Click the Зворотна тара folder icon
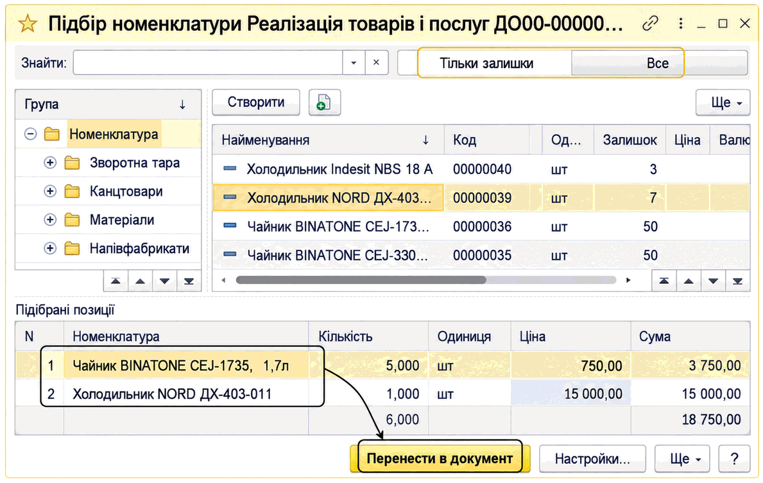 (72, 162)
